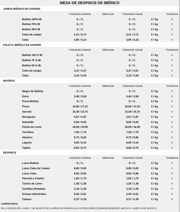180x212 pixels.
Task: Select Panceta a Cuadro previous price 1,65 / 1,75
Action: (x=80, y=178)
